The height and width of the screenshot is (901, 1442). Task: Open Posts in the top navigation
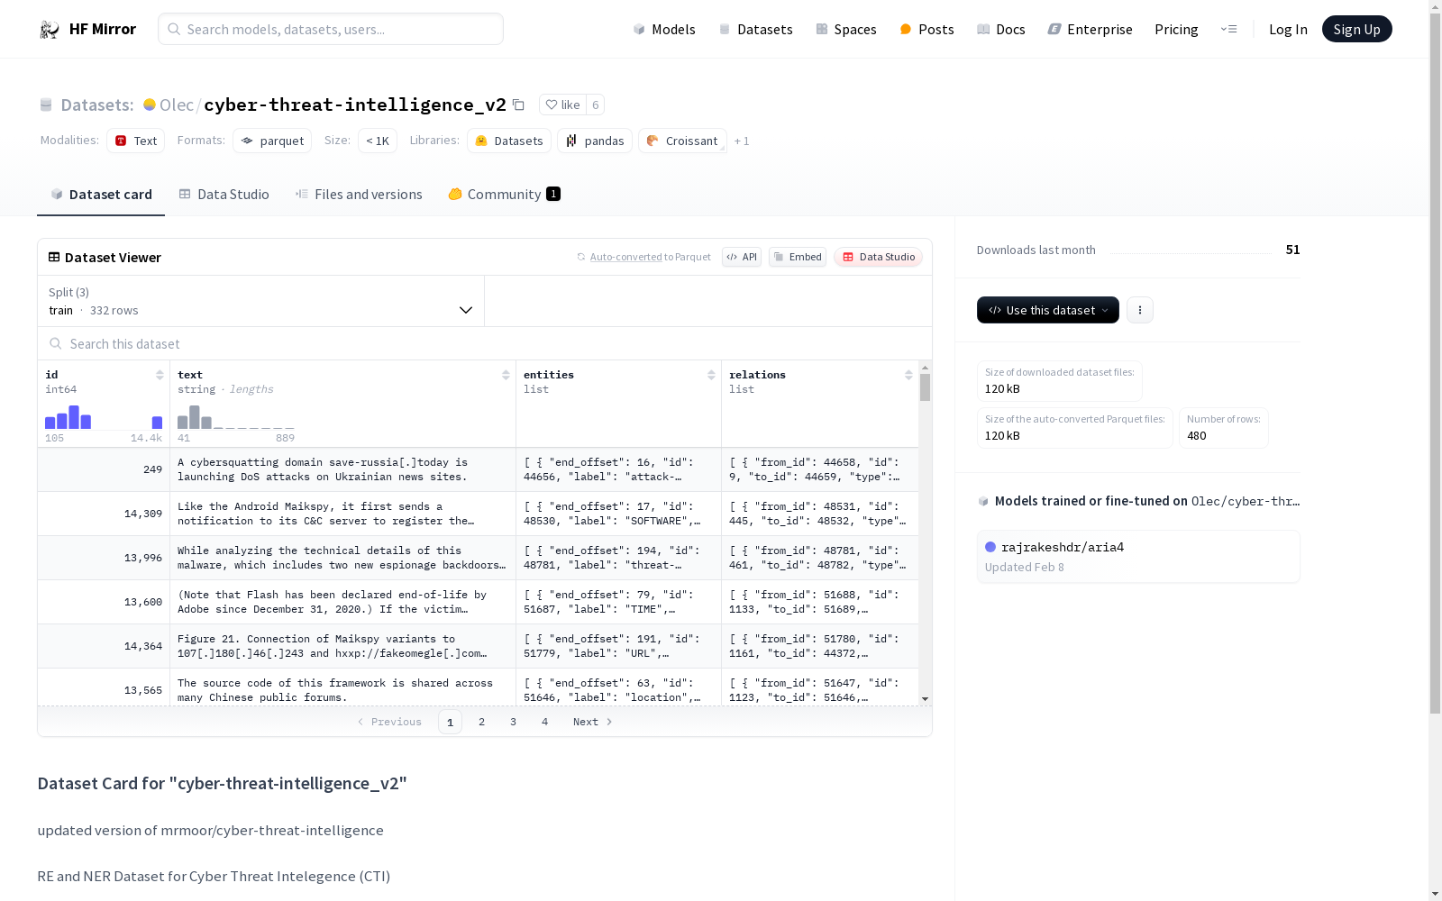(927, 29)
